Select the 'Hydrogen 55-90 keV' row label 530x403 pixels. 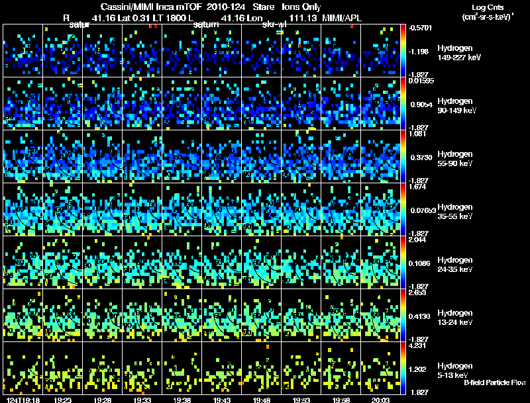[x=455, y=159]
